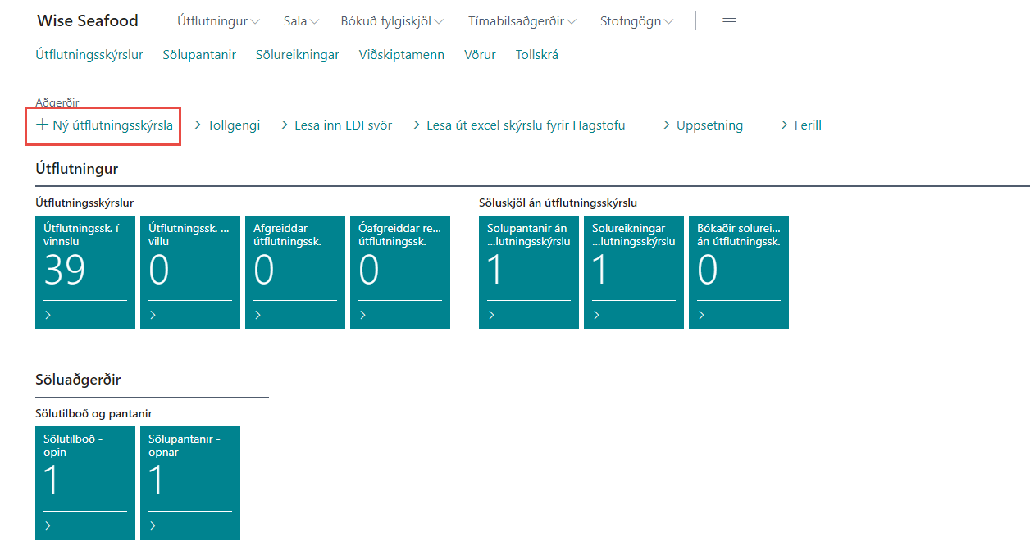
Task: Click the arrow on Bókaðir sölureikningar tile
Action: 702,315
